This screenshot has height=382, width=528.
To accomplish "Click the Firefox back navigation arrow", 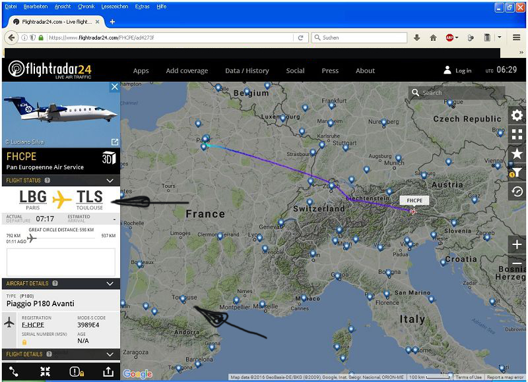I will tap(11, 38).
